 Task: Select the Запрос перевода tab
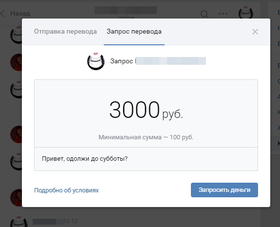134,32
